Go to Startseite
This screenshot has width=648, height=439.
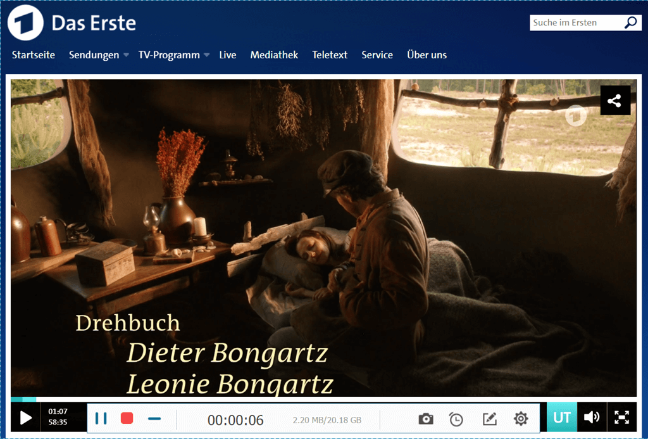(34, 55)
